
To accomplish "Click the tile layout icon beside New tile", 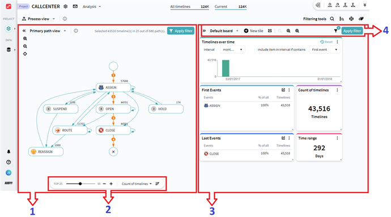I will [x=270, y=31].
